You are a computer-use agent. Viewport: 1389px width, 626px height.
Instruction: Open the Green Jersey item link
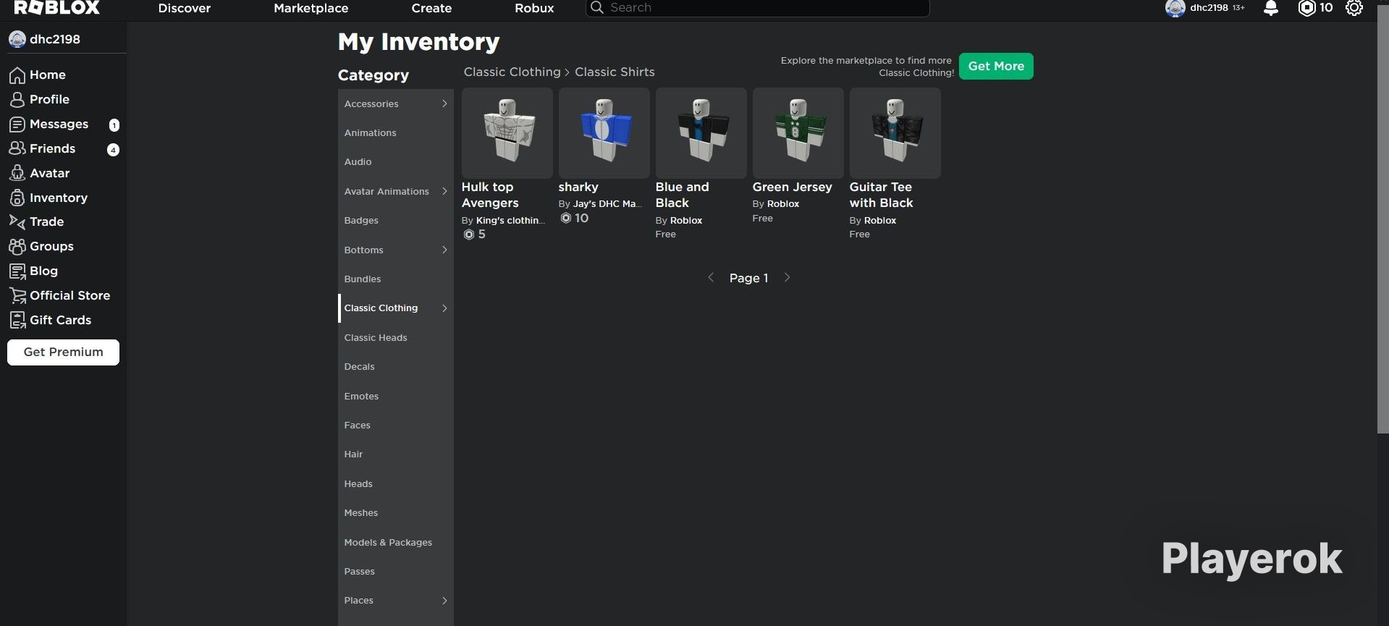[792, 187]
